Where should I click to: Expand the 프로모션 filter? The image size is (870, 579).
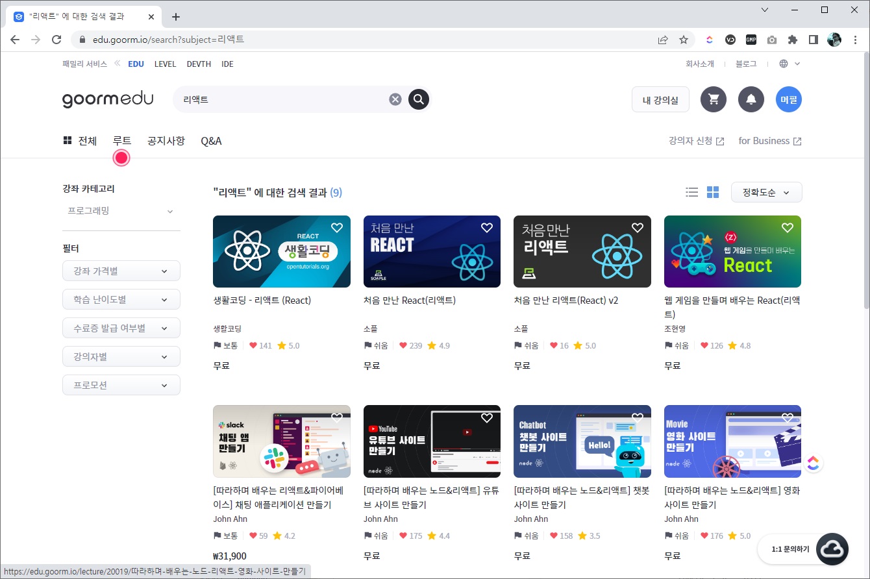(x=121, y=385)
